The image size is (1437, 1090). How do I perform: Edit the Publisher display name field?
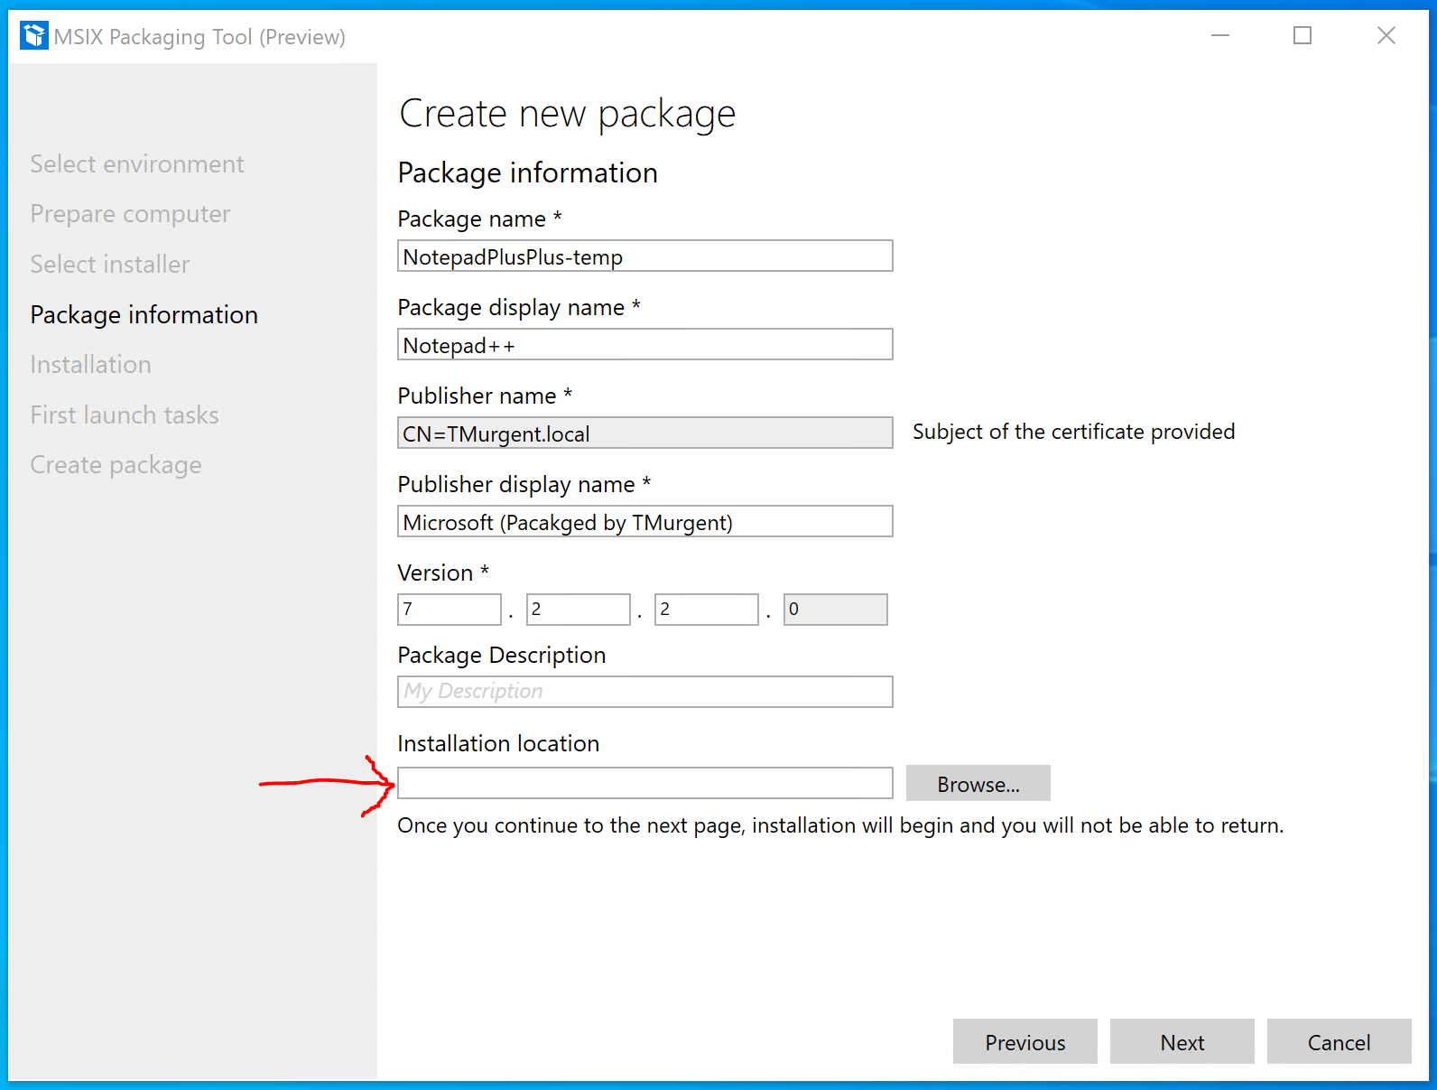click(645, 521)
